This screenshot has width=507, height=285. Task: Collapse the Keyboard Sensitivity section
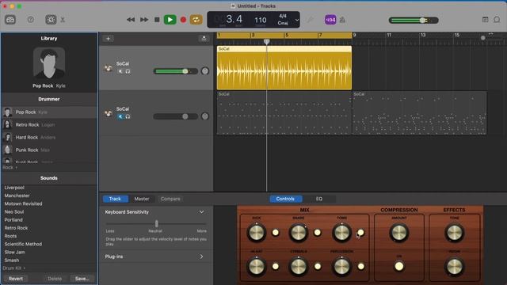[x=201, y=212]
